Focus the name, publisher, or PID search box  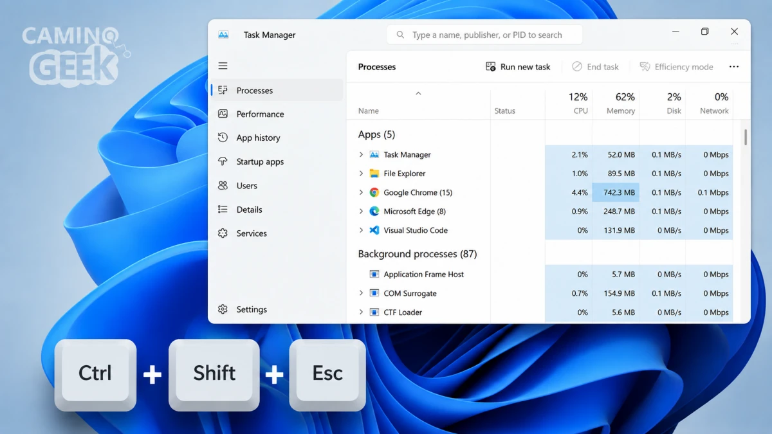[x=484, y=35]
